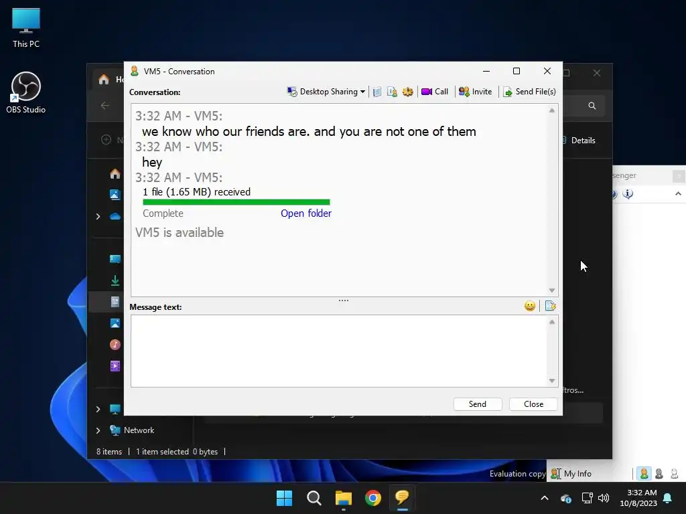Screen dimensions: 686x514
Task: Open folder of the received file
Action: [305, 213]
